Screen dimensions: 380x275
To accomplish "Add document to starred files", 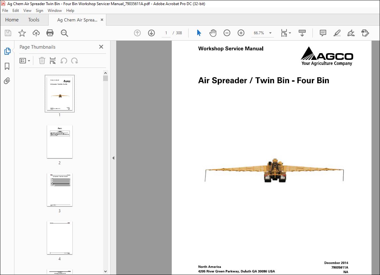I will pyautogui.click(x=22, y=33).
